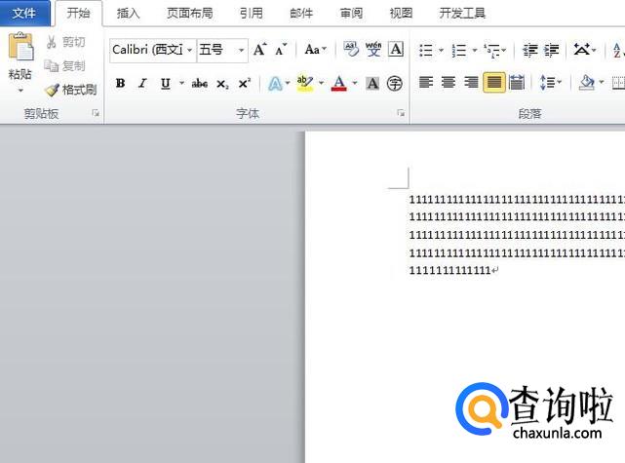Switch to the 开发工具 (Developer) tab
625x463 pixels.
tap(462, 13)
